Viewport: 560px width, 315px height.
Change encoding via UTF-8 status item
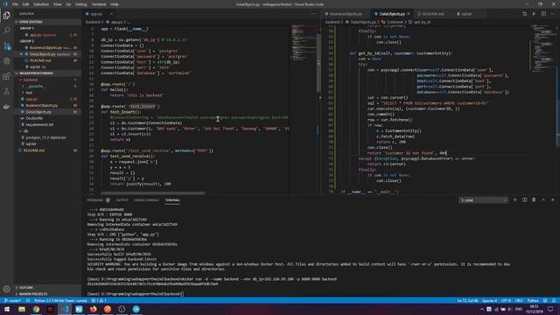coord(506,301)
